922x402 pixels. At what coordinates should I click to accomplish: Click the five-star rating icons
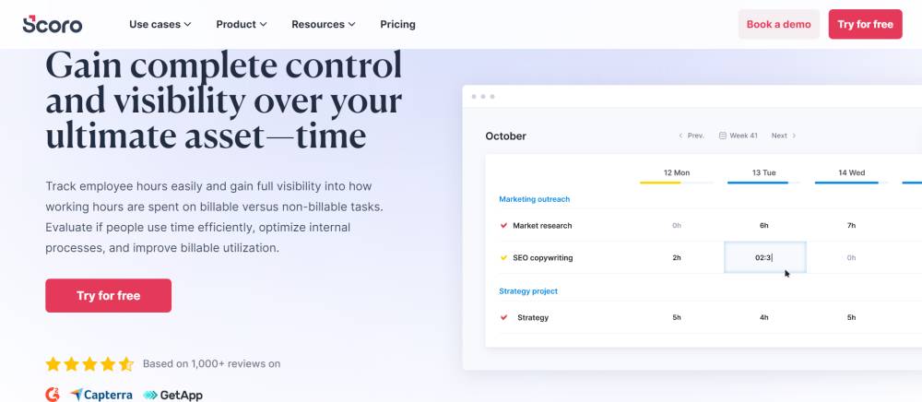click(x=90, y=364)
